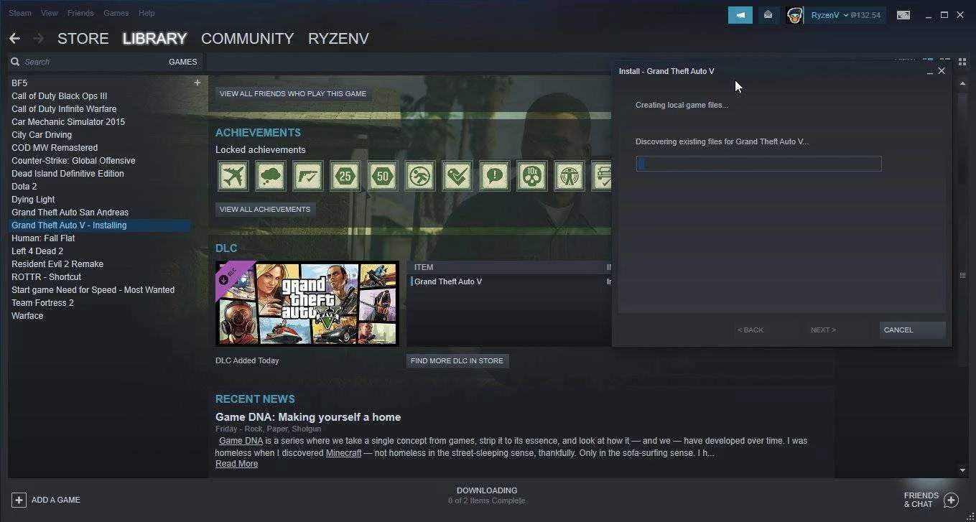976x522 pixels.
Task: Close the Install Grand Theft Auto V dialog
Action: [x=942, y=71]
